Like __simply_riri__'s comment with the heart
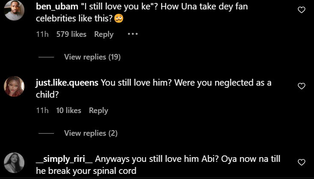 click(x=301, y=162)
